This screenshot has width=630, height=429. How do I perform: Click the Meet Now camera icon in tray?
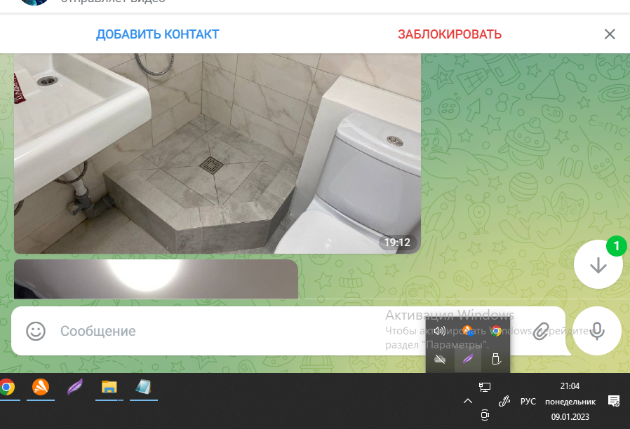click(485, 415)
